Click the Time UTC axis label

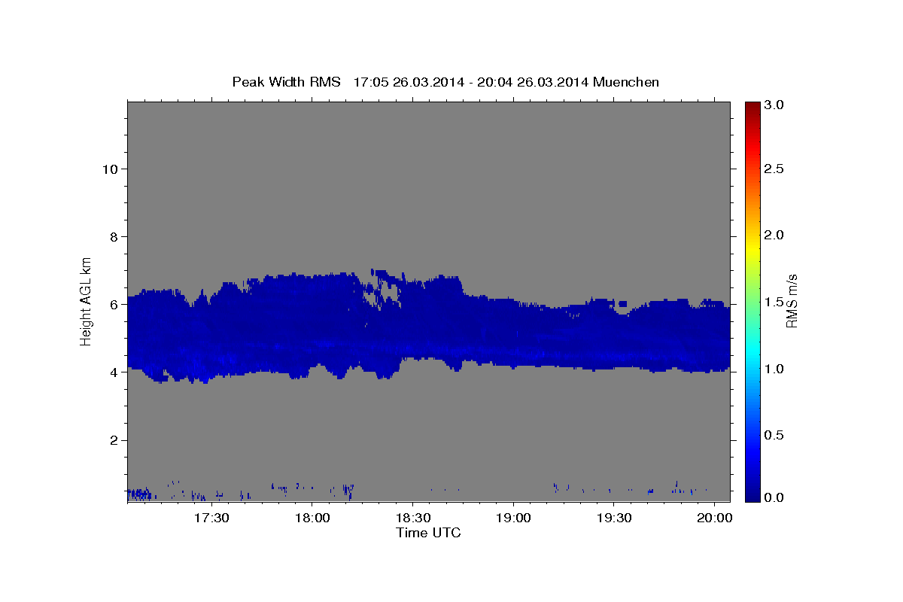(428, 533)
